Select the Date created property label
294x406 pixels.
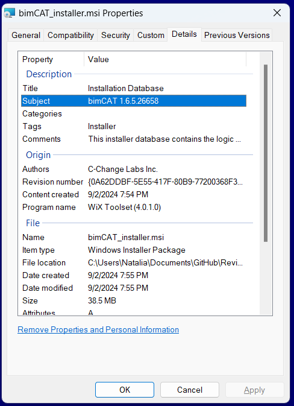click(x=46, y=275)
